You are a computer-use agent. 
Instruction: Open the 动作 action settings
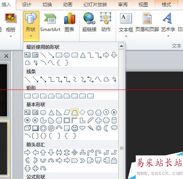click(106, 22)
